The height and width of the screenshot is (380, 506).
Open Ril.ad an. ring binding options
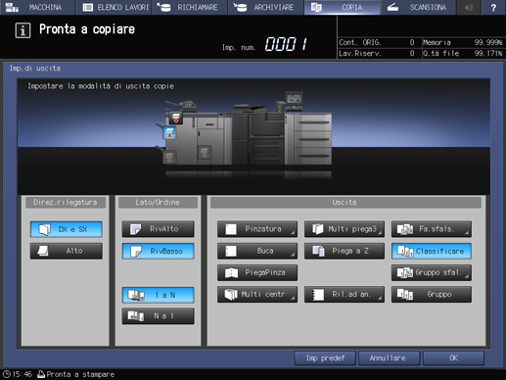[x=345, y=294]
